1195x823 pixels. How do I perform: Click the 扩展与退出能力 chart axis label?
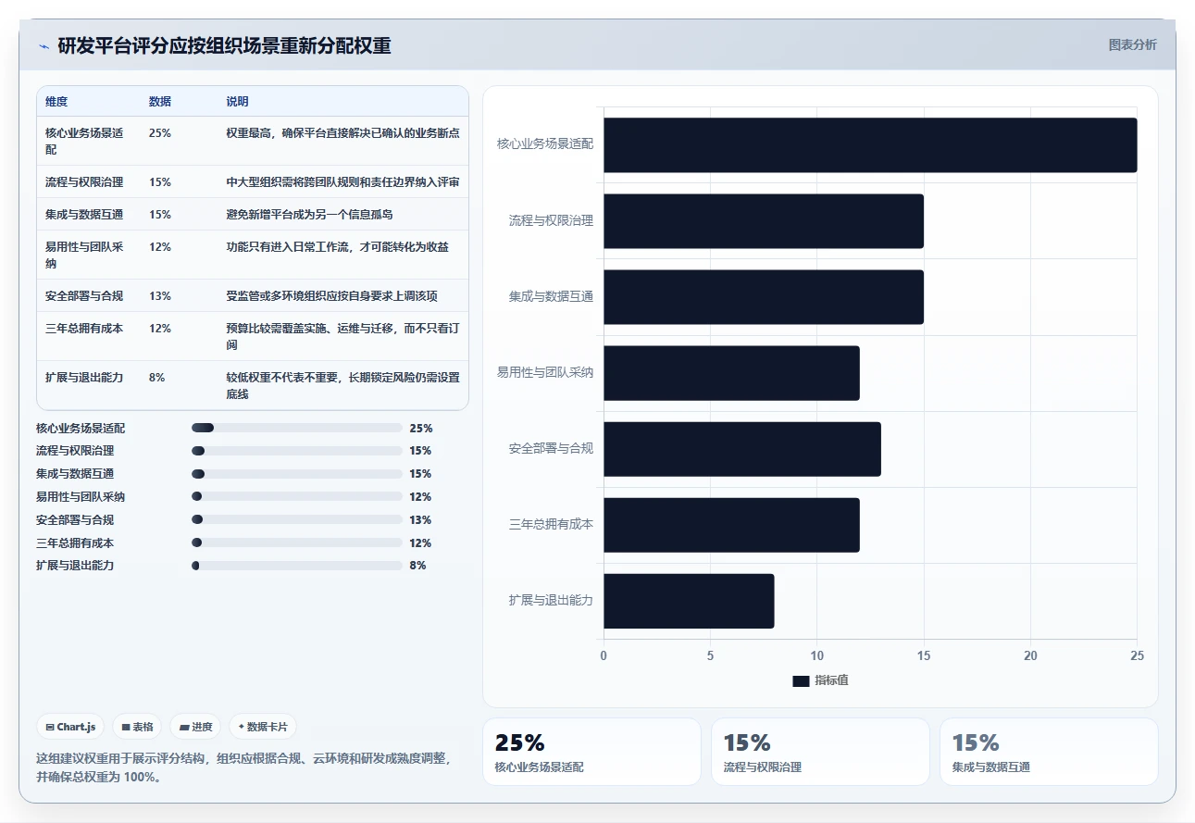(x=551, y=600)
